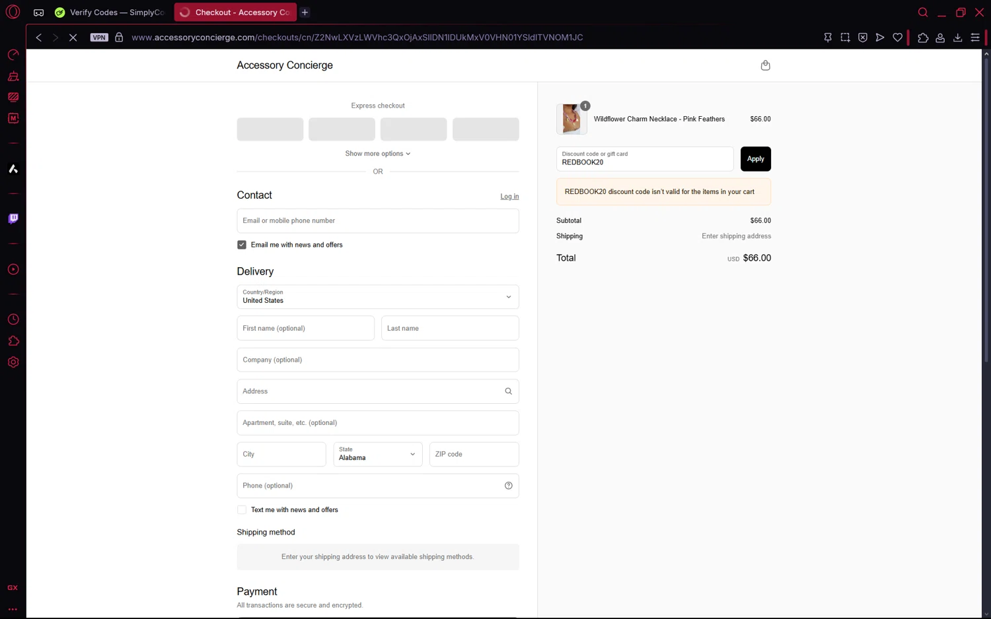Image resolution: width=991 pixels, height=619 pixels.
Task: Open the History clock sidebar icon
Action: (x=13, y=319)
